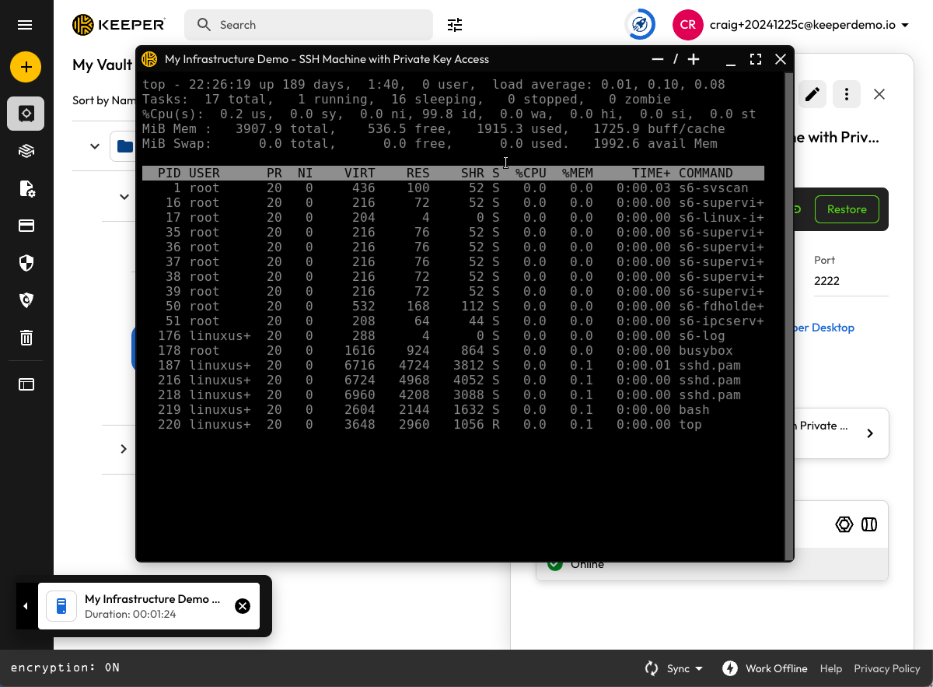Collapse the active sessions panel arrow
Viewport: 933px width, 687px height.
(26, 606)
